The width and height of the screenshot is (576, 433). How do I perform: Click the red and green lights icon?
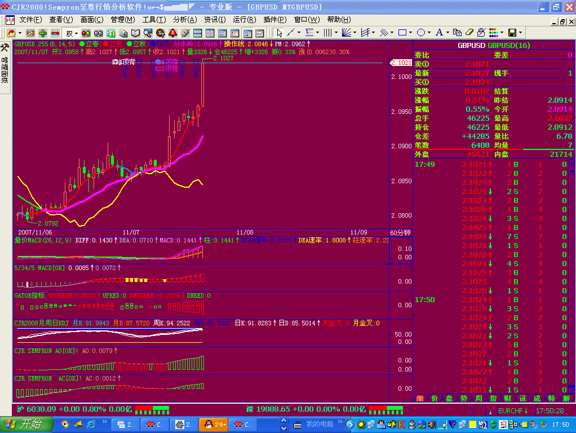point(86,33)
